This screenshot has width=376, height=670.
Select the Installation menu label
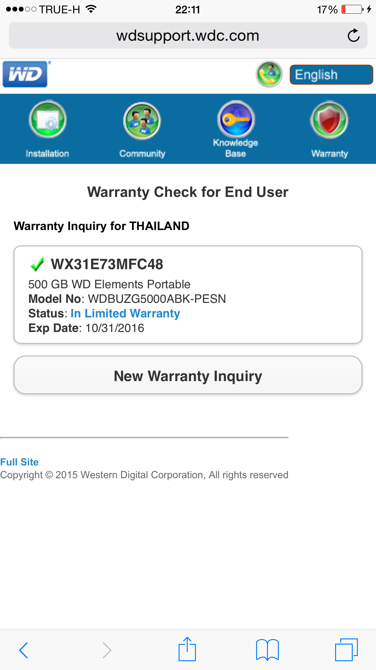[x=47, y=154]
